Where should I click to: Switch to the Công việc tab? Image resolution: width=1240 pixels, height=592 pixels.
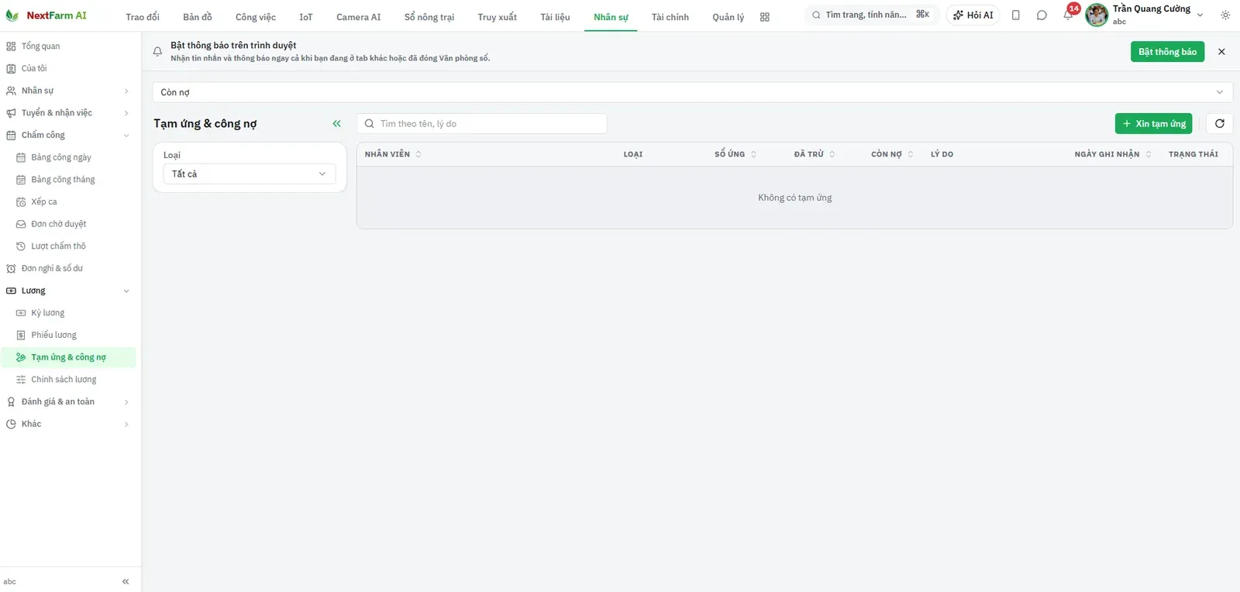256,17
